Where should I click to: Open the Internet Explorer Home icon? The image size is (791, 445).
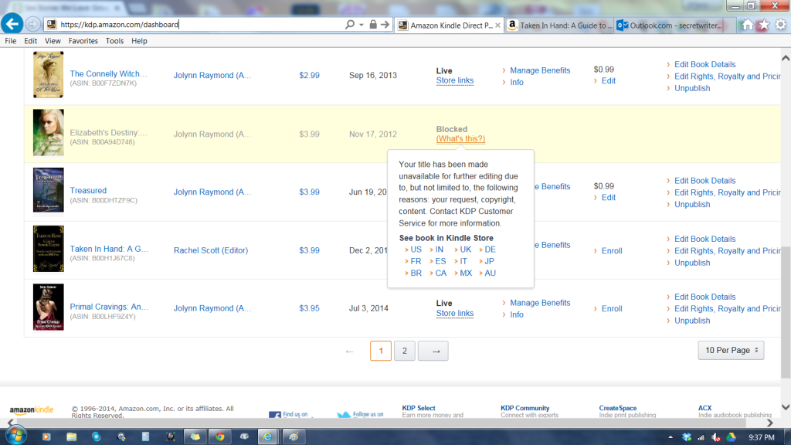pos(746,25)
